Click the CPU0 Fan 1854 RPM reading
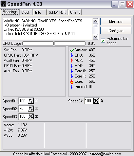Image resolution: width=134 pixels, height=156 pixels. pyautogui.click(x=21, y=55)
